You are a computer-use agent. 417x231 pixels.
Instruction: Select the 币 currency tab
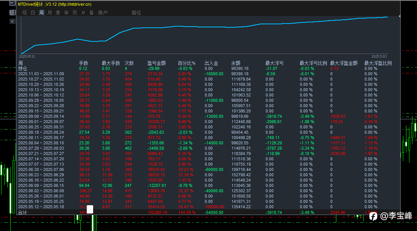[75, 13]
